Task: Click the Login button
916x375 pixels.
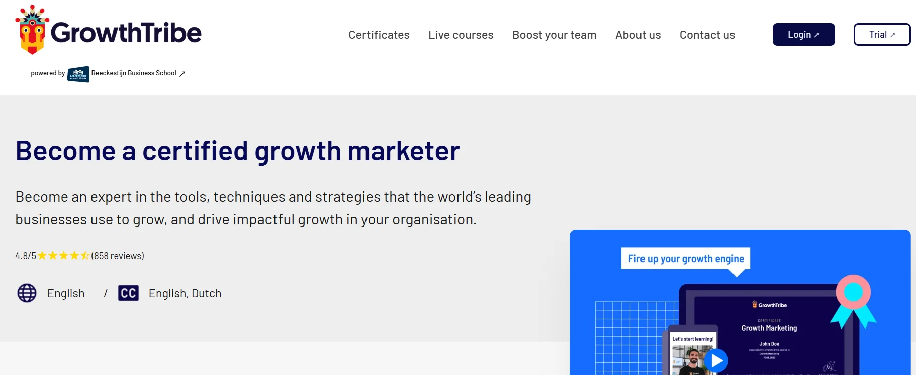Action: click(x=803, y=34)
